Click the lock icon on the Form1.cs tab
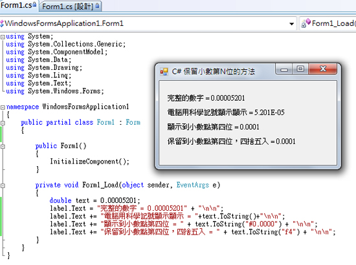Image resolution: width=356 pixels, height=265 pixels. (x=34, y=5)
